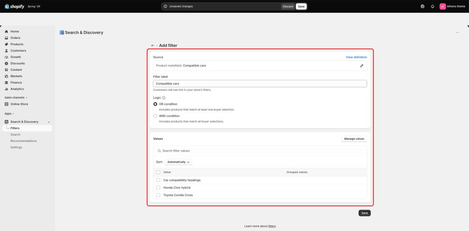
Task: Open the three-dot more actions menu
Action: click(x=458, y=32)
